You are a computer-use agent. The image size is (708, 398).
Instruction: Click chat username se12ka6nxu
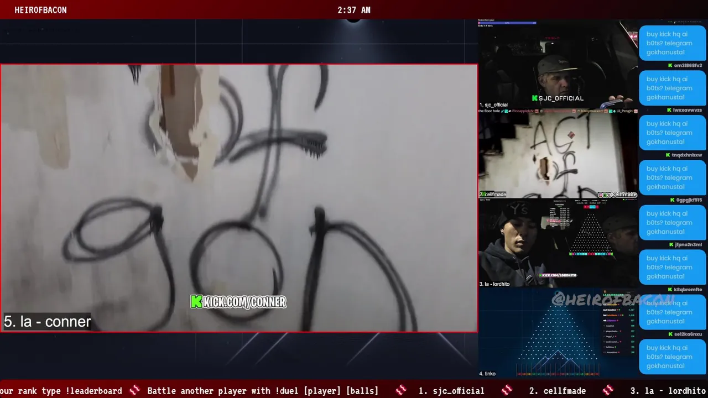point(688,334)
